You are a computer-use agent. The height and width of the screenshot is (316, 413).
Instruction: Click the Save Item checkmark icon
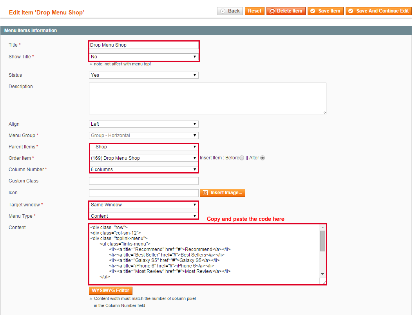click(313, 11)
